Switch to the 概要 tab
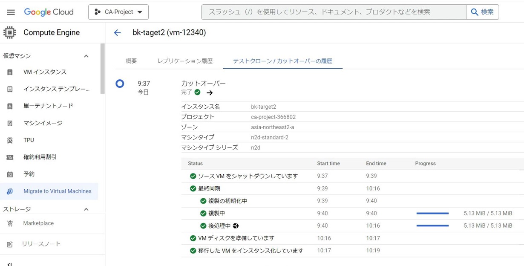The image size is (524, 266). (131, 61)
